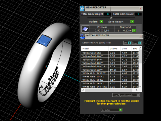Image resolution: width=161 pixels, height=121 pixels.
Task: Click the green arrow next to Save Report
Action: [132, 22]
